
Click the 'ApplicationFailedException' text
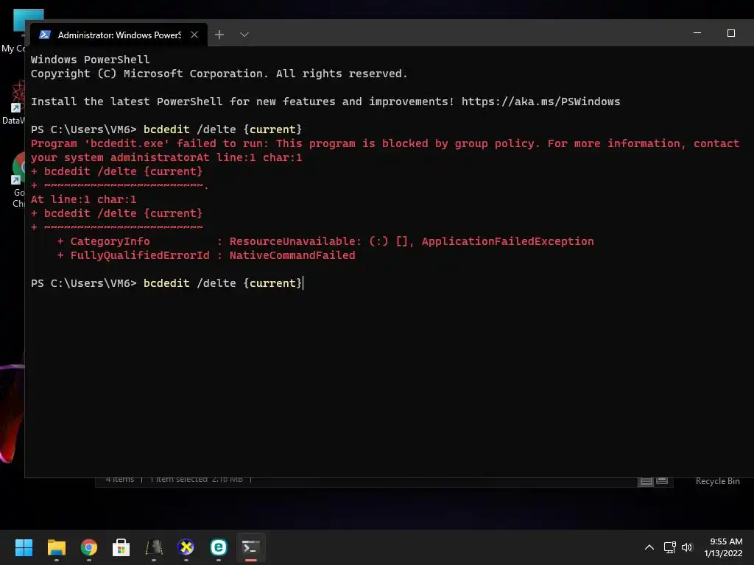click(508, 241)
